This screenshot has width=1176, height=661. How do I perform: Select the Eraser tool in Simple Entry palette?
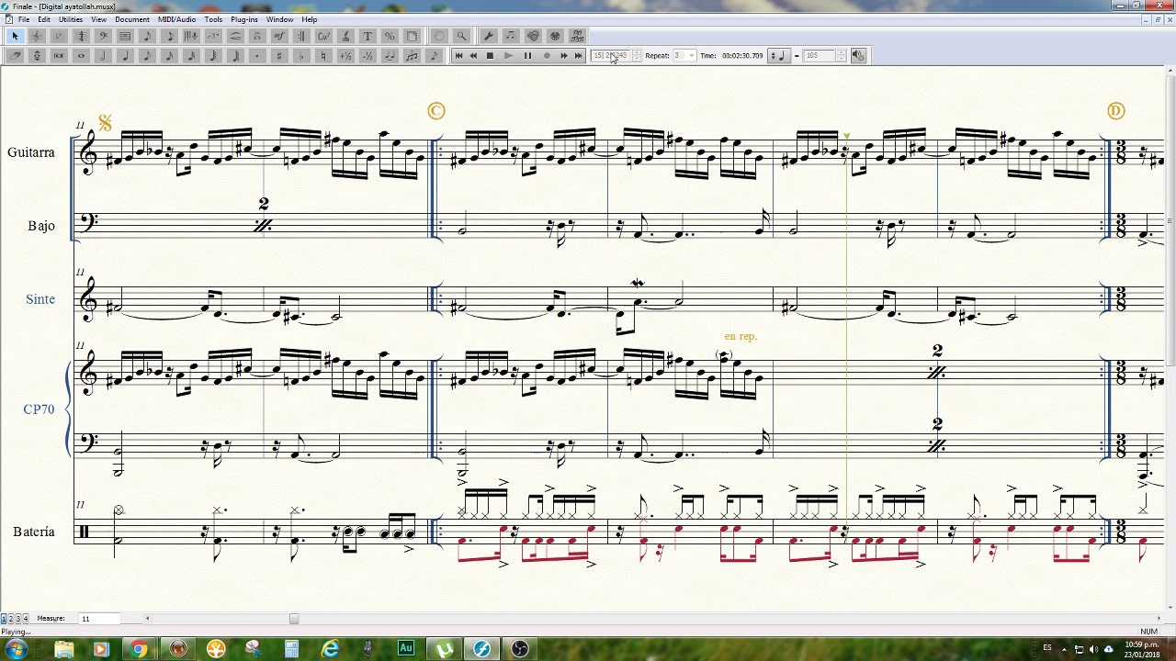coord(15,55)
